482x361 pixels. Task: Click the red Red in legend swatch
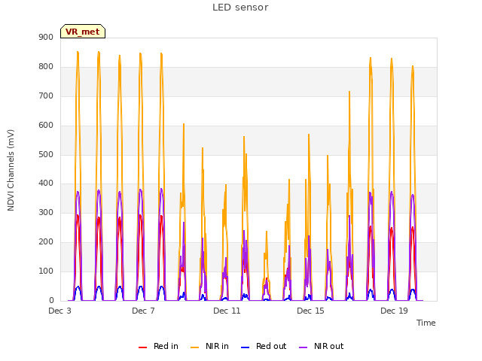coord(142,347)
